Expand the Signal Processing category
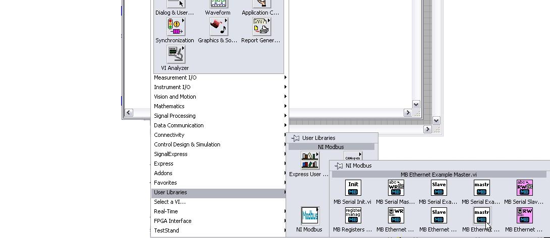 220,116
